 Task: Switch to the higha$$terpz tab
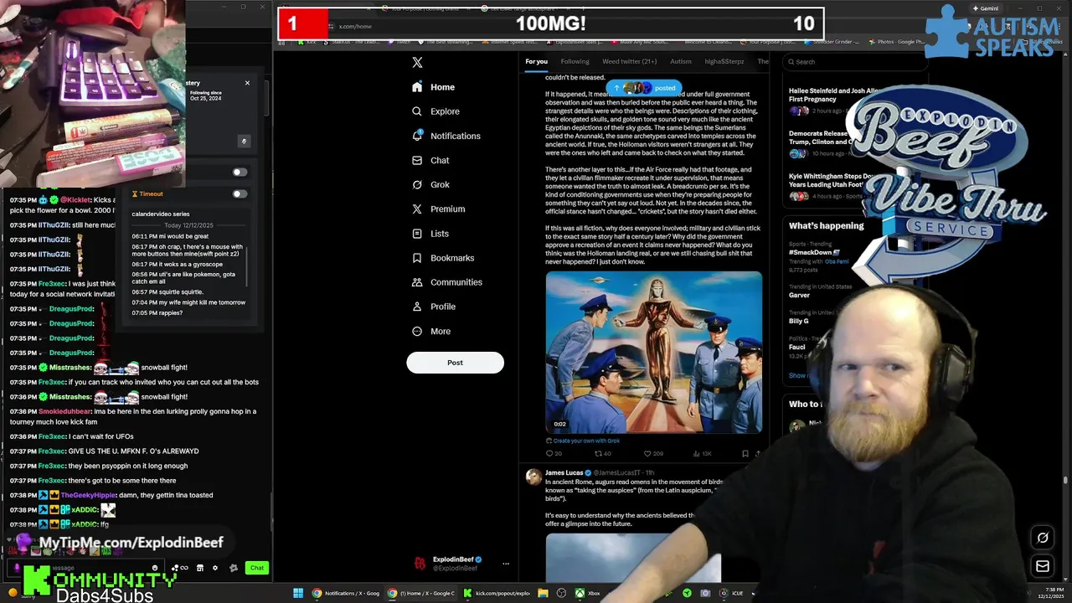tap(724, 61)
